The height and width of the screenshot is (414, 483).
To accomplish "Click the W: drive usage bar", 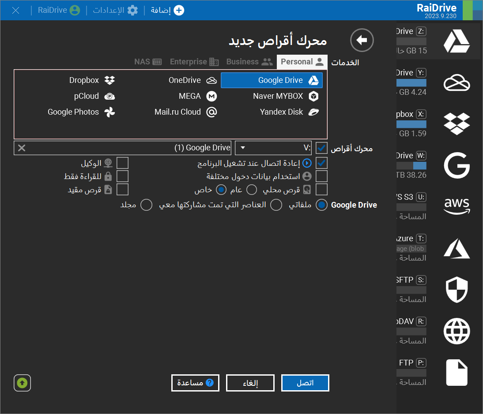I will click(411, 166).
